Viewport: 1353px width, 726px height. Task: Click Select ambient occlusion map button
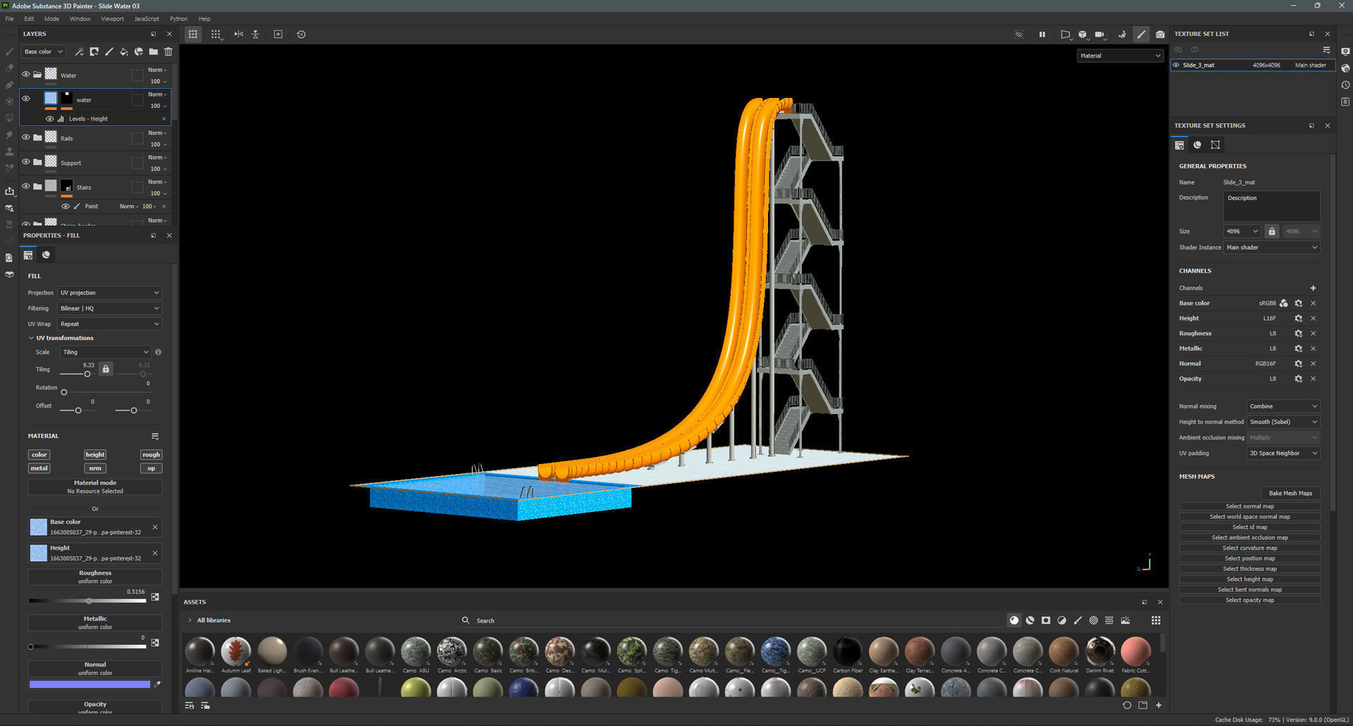point(1249,537)
